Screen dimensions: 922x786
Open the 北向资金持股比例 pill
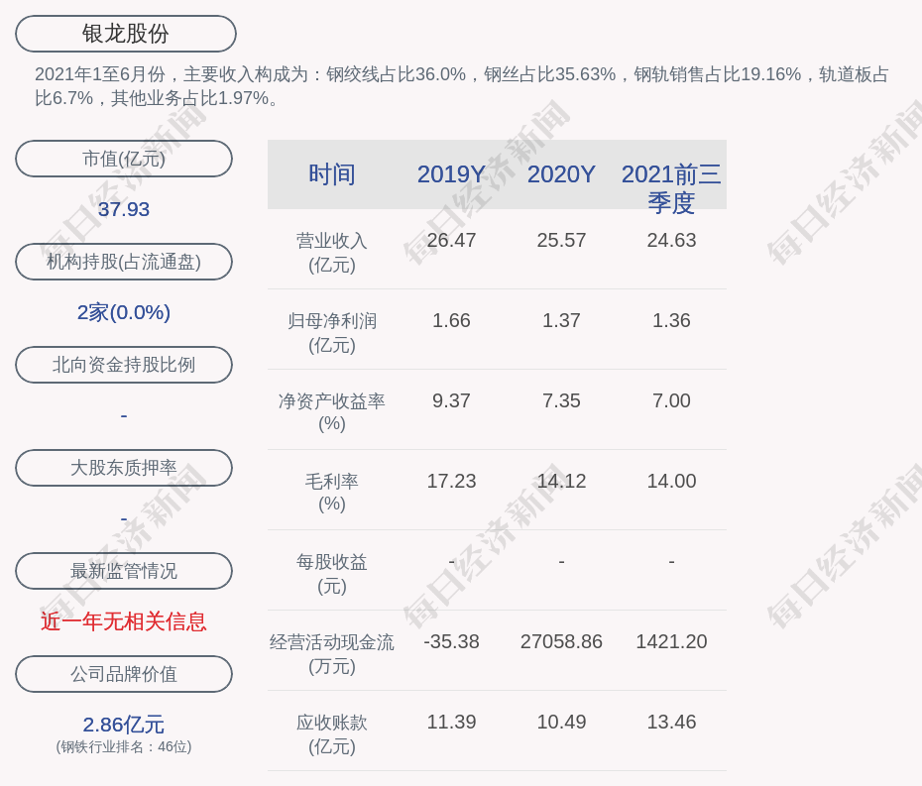[x=124, y=365]
